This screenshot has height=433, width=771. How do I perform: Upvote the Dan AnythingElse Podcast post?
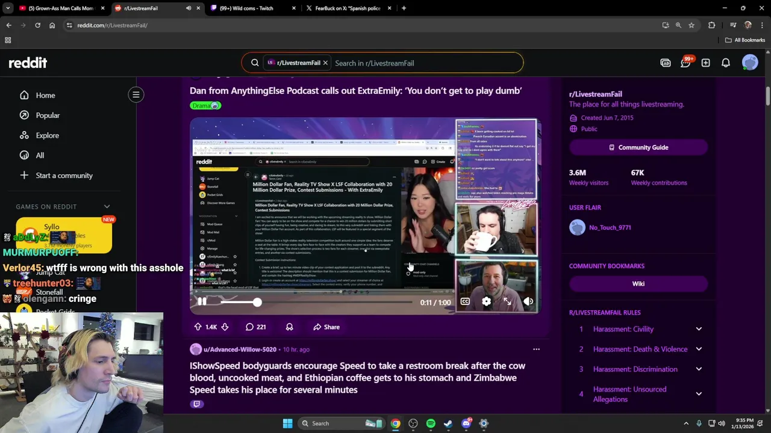tap(198, 327)
